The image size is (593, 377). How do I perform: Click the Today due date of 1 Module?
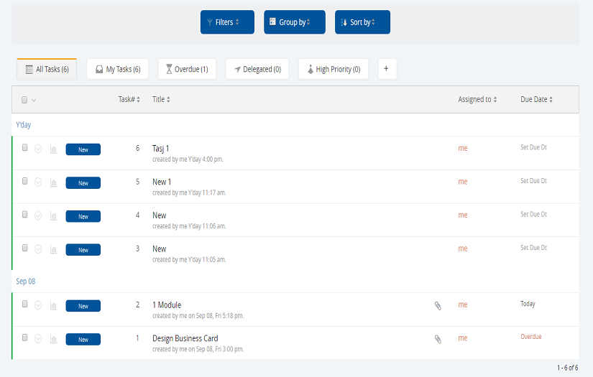point(528,304)
